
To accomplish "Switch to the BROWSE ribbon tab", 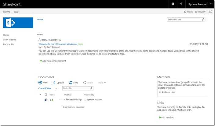I will point(7,12).
